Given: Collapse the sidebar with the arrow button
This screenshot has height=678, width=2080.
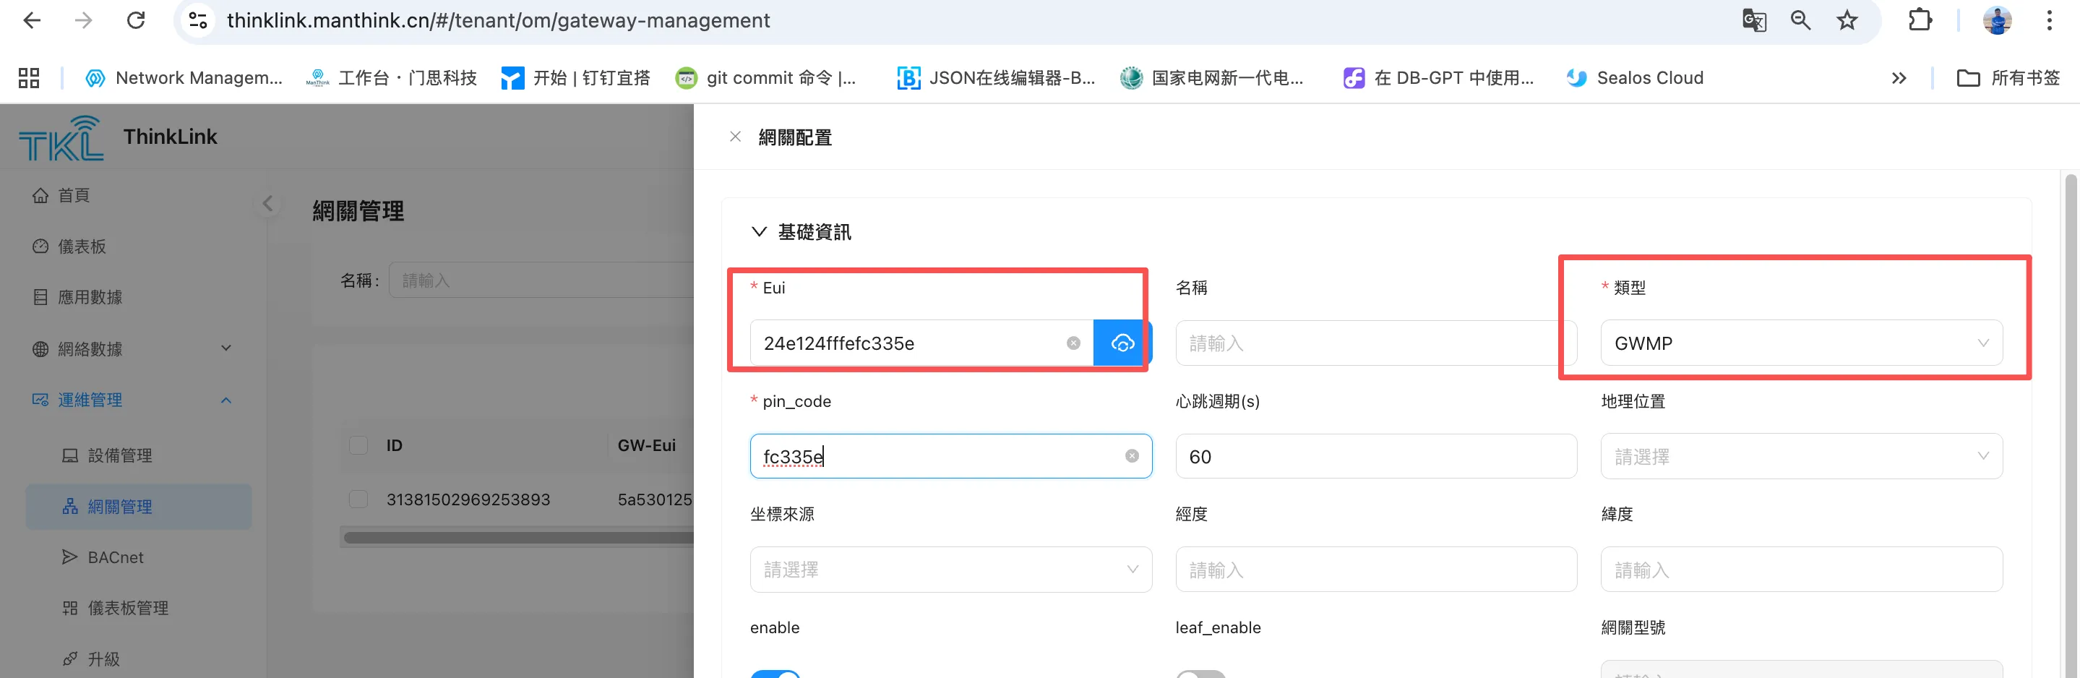Looking at the screenshot, I should click(268, 203).
